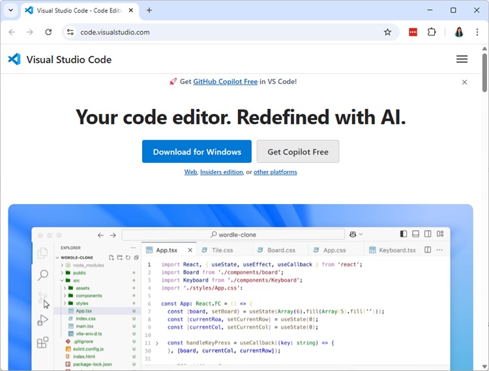Open the browser Extensions puzzle icon
This screenshot has width=489, height=371.
(432, 32)
